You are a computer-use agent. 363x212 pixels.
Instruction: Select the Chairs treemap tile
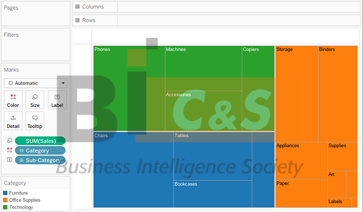[133, 170]
